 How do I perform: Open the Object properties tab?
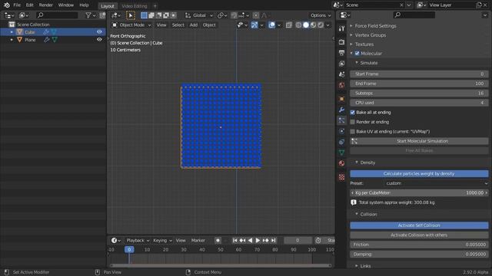341,99
